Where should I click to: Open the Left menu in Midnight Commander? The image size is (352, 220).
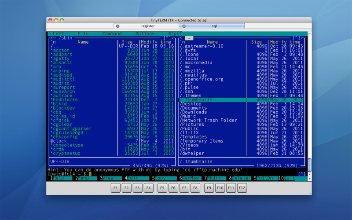click(x=59, y=34)
